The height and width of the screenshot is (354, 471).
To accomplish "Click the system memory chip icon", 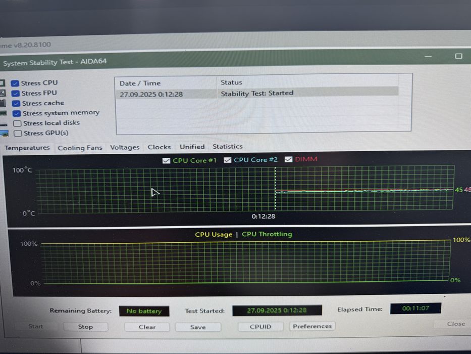I will [x=4, y=113].
